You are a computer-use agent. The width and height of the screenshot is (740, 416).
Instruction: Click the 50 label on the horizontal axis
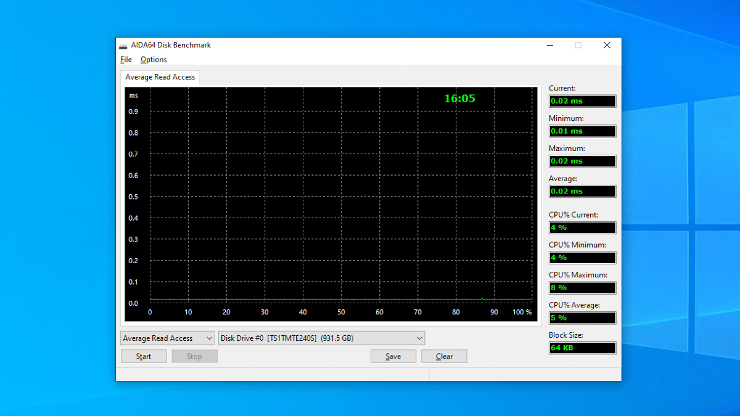tap(341, 312)
